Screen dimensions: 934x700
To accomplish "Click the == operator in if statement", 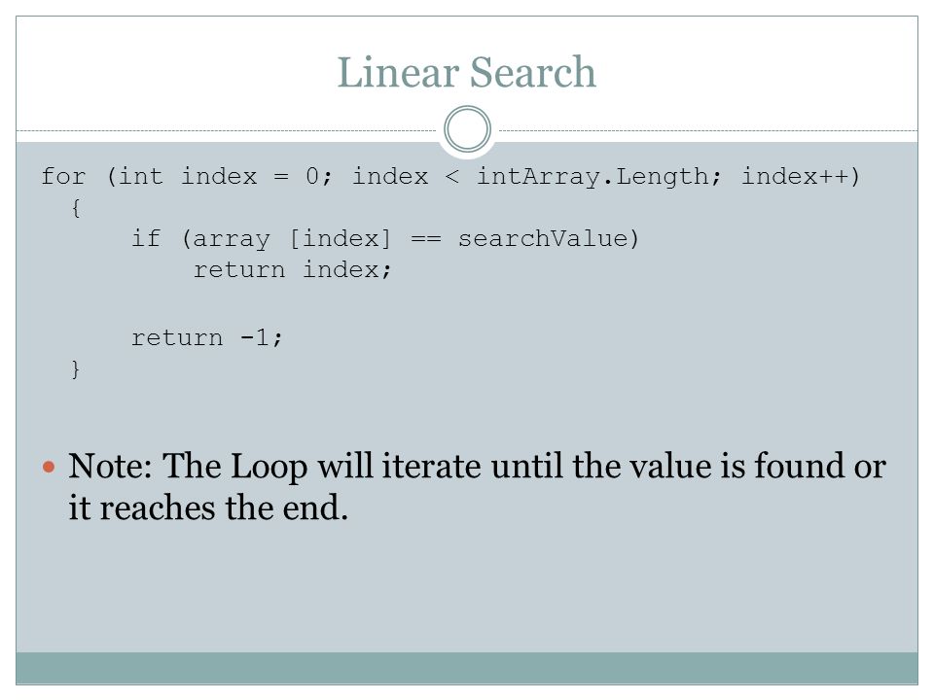I will click(426, 239).
